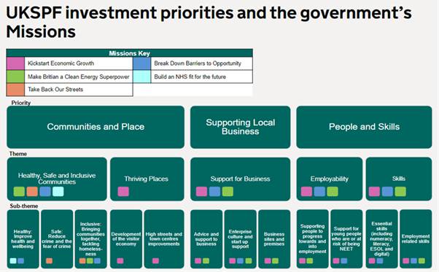Click the green swatch in 'Advice and support to business'

(206, 261)
